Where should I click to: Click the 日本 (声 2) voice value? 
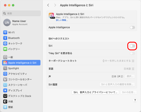(x=117, y=76)
